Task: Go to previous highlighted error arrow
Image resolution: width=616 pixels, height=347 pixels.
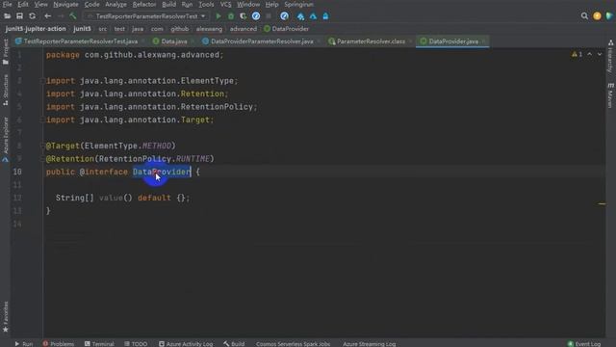Action: [590, 54]
